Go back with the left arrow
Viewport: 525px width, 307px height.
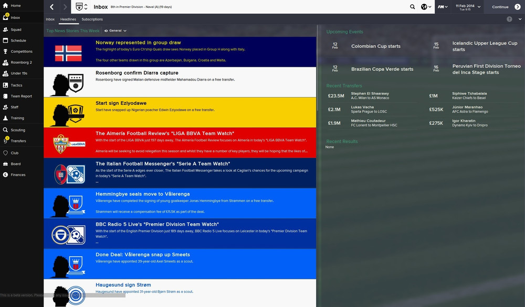tap(52, 7)
